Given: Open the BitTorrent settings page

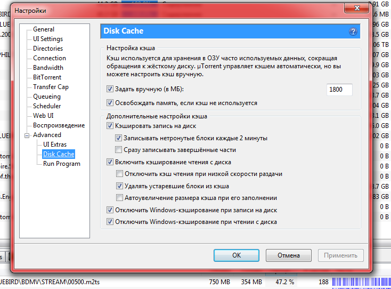Looking at the screenshot, I should tap(47, 77).
